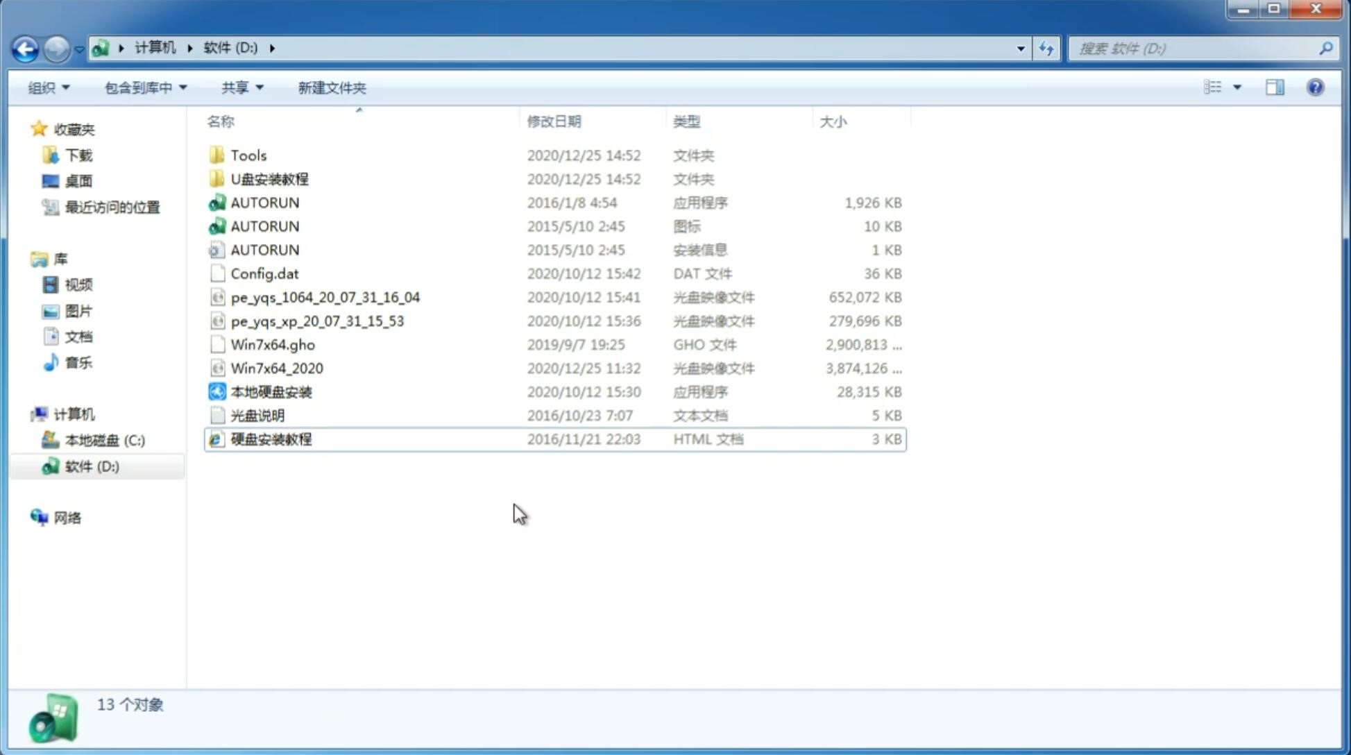Select 软件(D:) drive in sidebar

91,466
